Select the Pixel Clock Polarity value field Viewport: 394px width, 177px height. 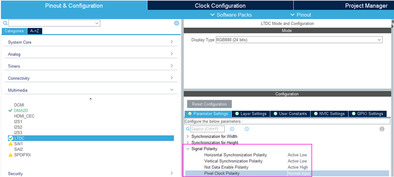[299, 173]
